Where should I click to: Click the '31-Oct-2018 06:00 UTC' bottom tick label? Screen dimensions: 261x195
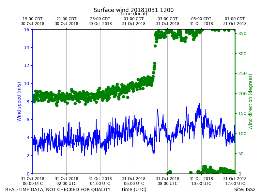(x=134, y=181)
